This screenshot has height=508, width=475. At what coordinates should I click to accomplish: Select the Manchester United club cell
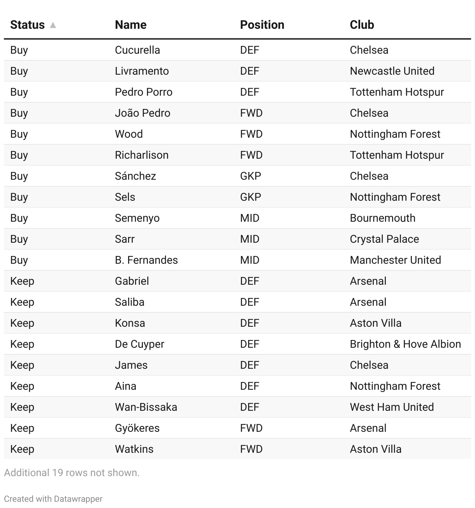(395, 260)
